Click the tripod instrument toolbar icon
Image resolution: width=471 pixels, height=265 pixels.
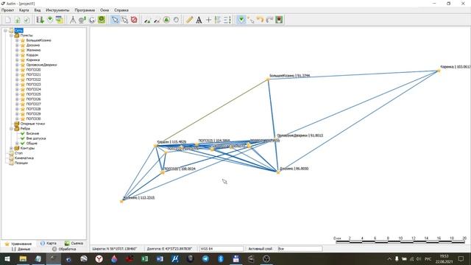point(73,20)
